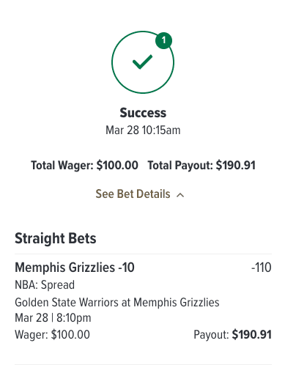285x365 pixels.
Task: Click the Total Wager: $100.00 text
Action: [x=84, y=165]
